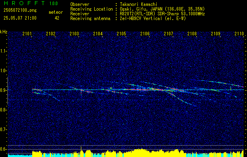Click the 2110 time marker
The width and height of the screenshot is (247, 157).
coord(239,33)
